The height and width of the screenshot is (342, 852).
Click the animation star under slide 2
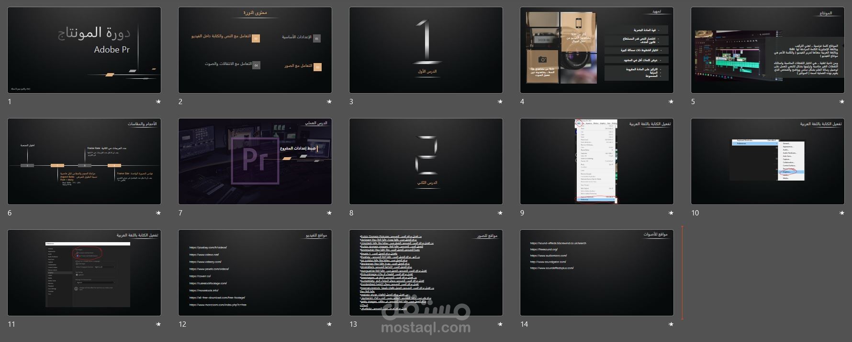tap(329, 102)
